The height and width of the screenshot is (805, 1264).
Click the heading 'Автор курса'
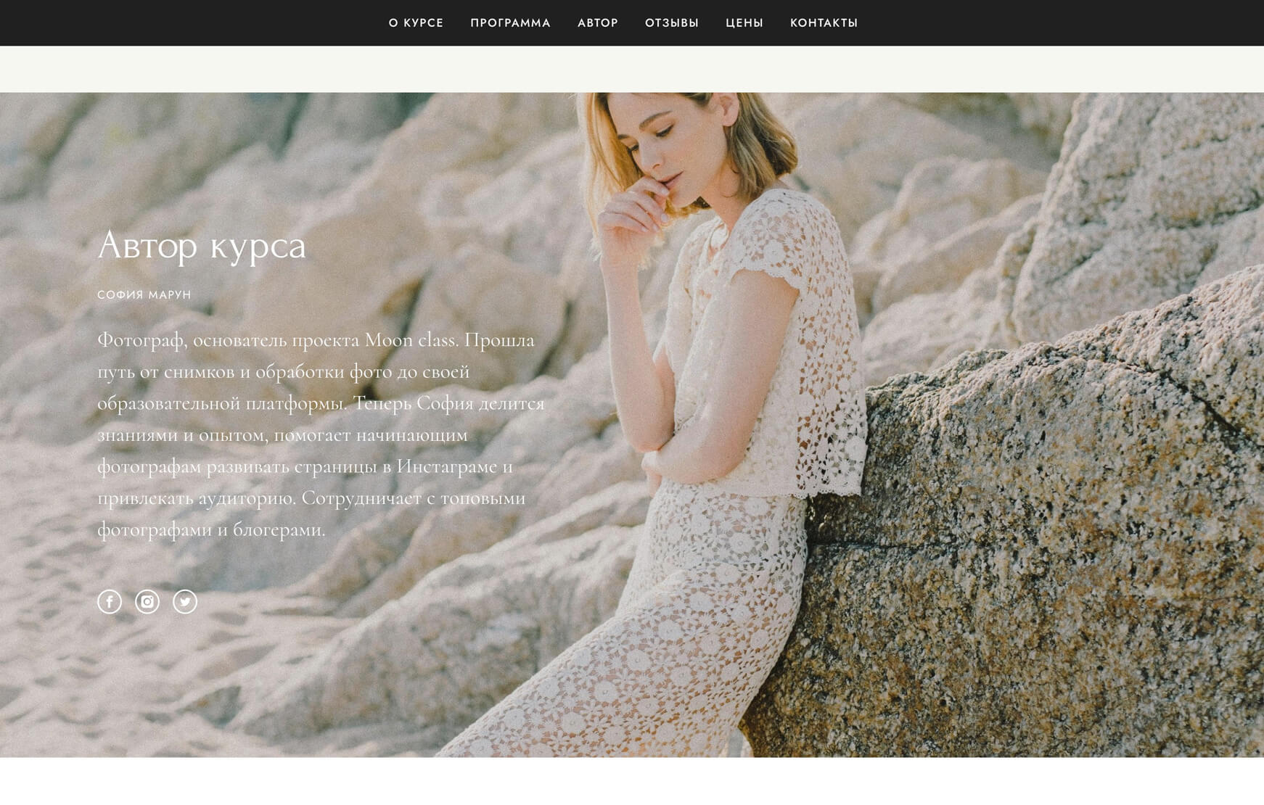tap(202, 245)
